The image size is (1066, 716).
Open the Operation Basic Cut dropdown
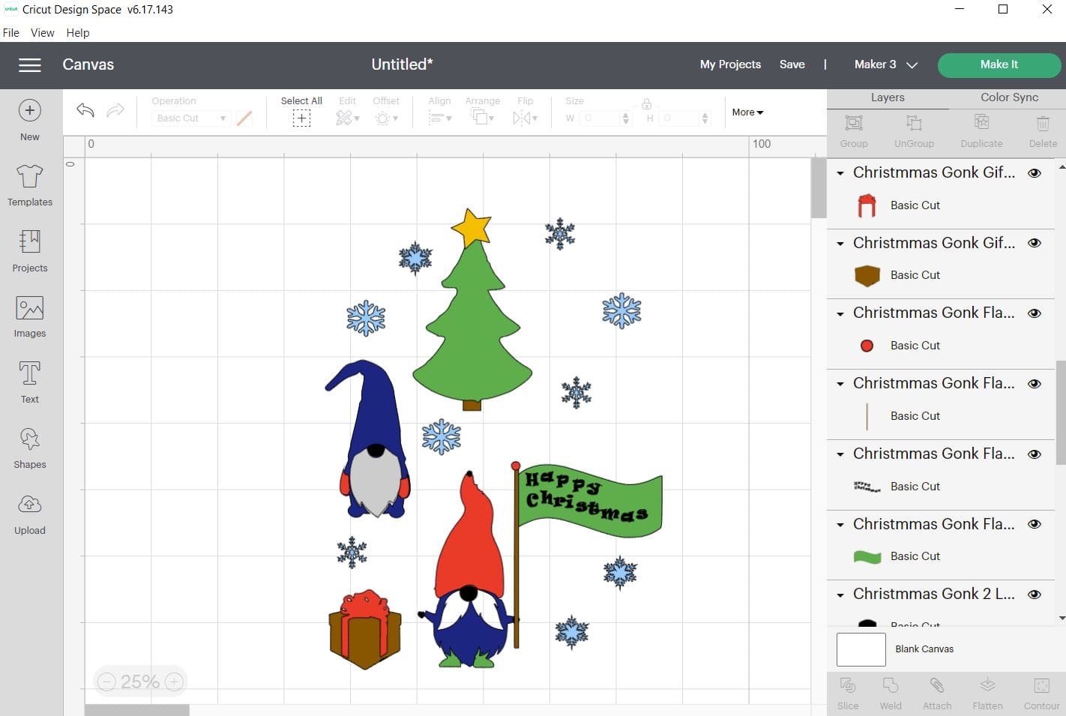pyautogui.click(x=191, y=118)
